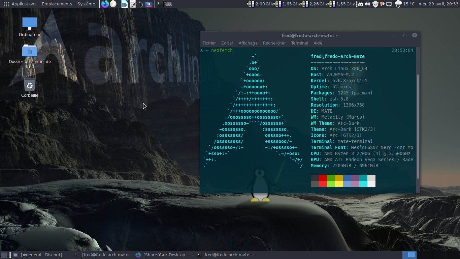Click the Discord tray icon
This screenshot has height=259, width=460.
click(360, 4)
